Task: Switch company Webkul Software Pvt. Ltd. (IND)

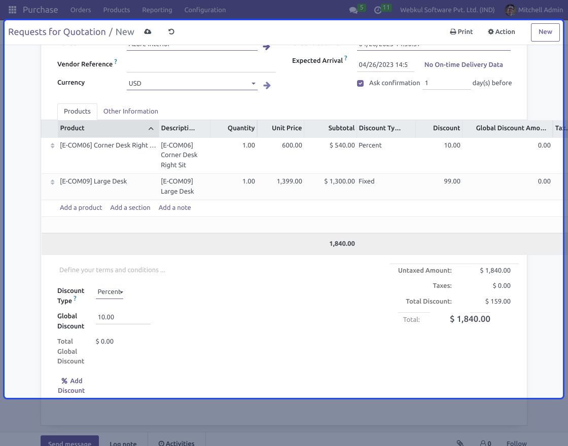Action: 447,10
